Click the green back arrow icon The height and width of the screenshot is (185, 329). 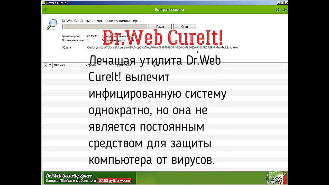point(45,10)
